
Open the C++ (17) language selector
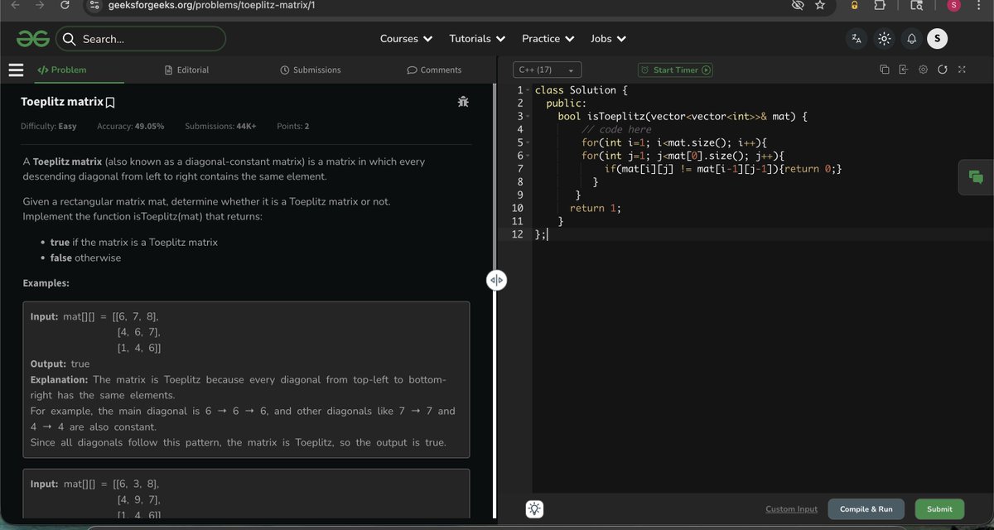coord(547,70)
